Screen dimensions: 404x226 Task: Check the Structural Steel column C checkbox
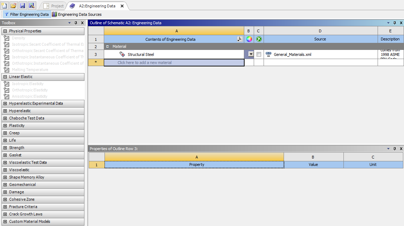[259, 54]
